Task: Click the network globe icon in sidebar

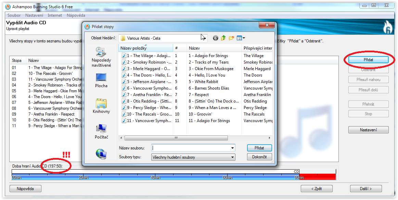Action: point(101,154)
